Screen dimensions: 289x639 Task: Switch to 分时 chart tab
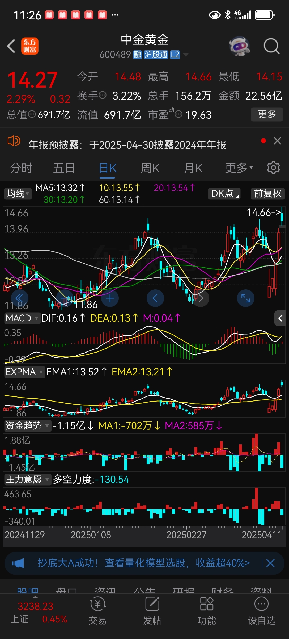[21, 168]
